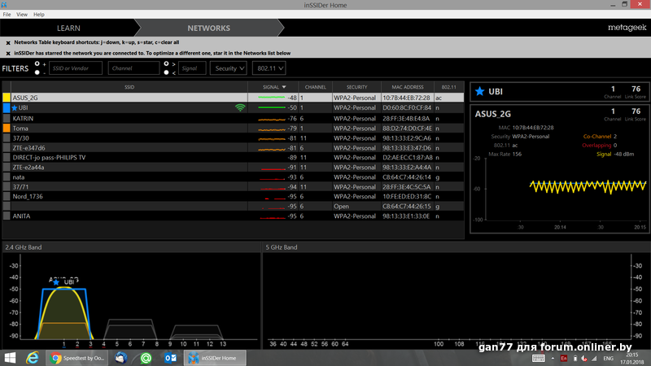The width and height of the screenshot is (651, 366).
Task: Click the blue star icon beside UBI in the list
Action: [x=15, y=108]
